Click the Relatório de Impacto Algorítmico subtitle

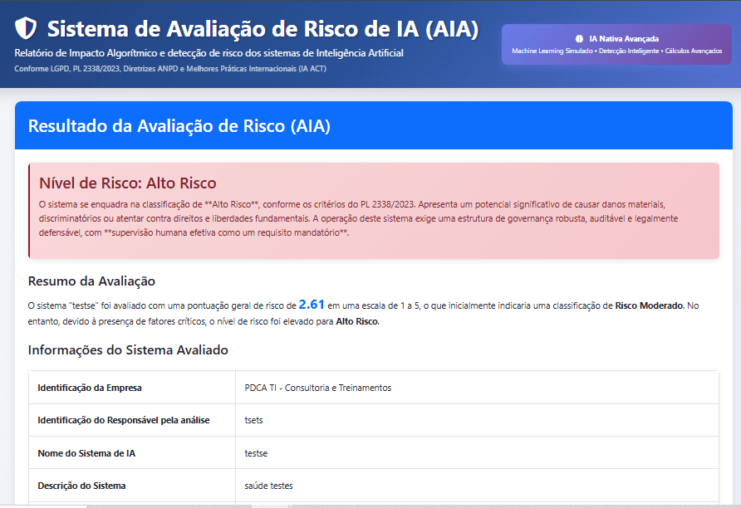click(x=209, y=53)
